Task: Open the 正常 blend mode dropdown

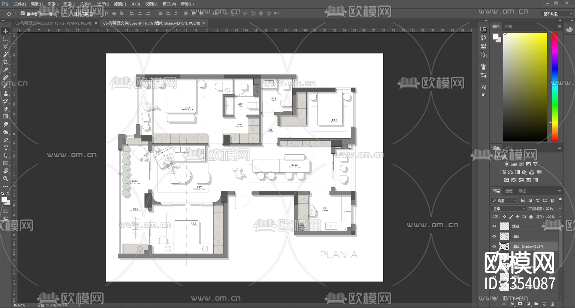Action: (x=508, y=209)
